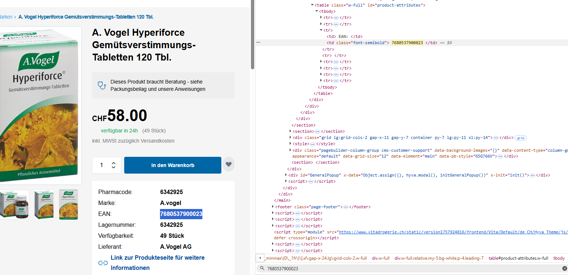
Task: Expand the style element arrow
Action: pos(290,144)
